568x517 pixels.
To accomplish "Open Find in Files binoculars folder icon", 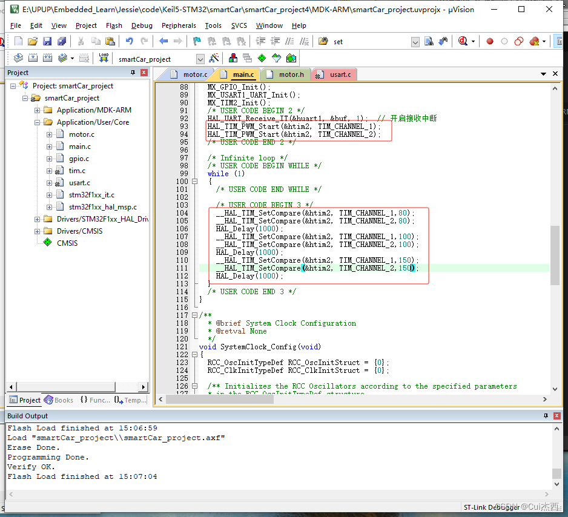I will 323,41.
